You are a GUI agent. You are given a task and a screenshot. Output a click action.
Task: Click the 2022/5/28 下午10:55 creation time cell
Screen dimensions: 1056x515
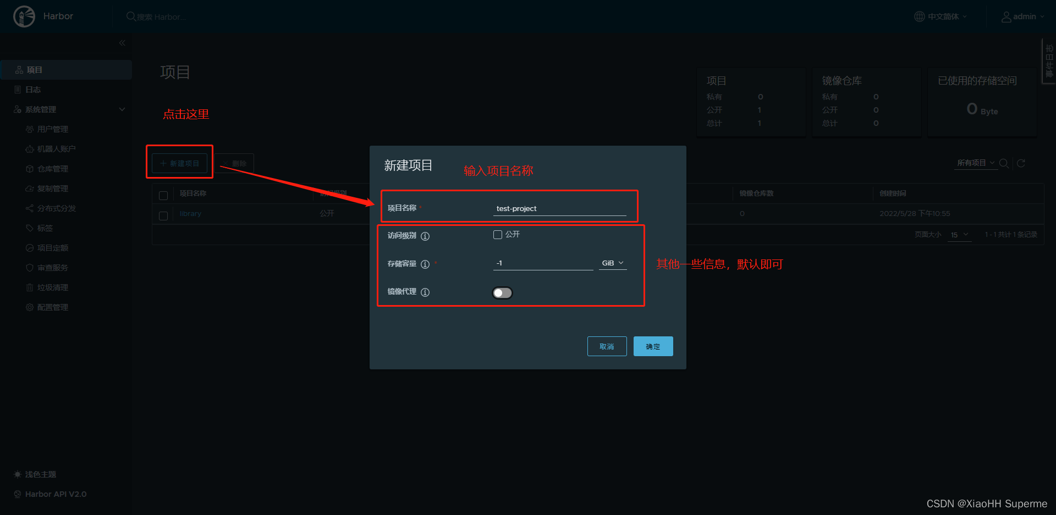(x=915, y=214)
